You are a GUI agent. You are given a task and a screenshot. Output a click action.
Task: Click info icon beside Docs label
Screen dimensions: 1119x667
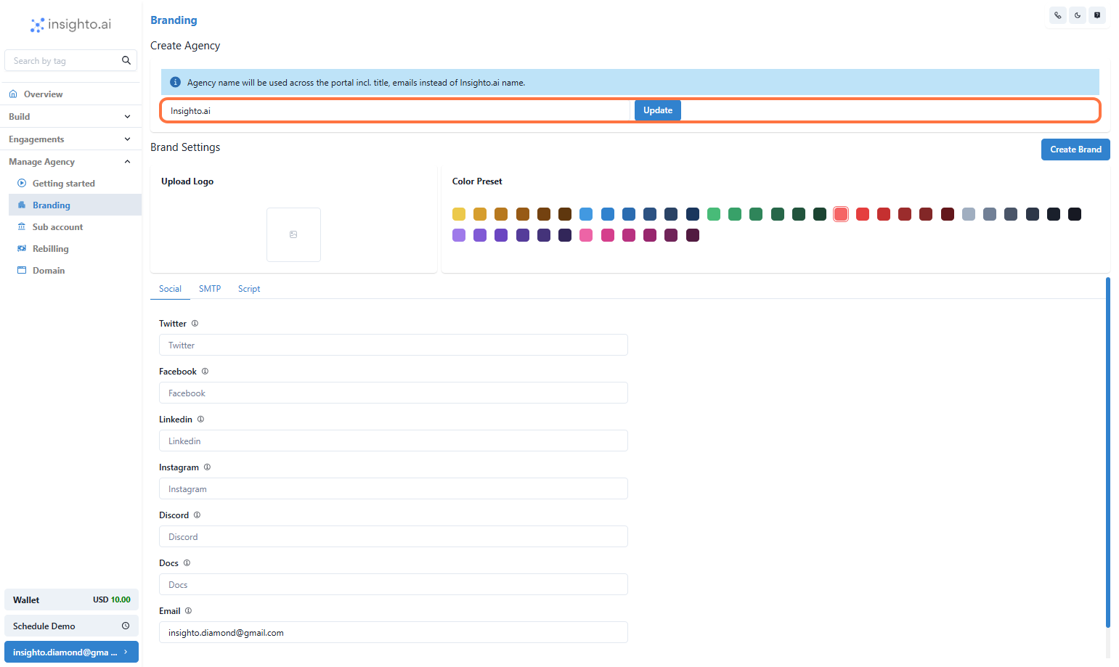[x=187, y=563]
